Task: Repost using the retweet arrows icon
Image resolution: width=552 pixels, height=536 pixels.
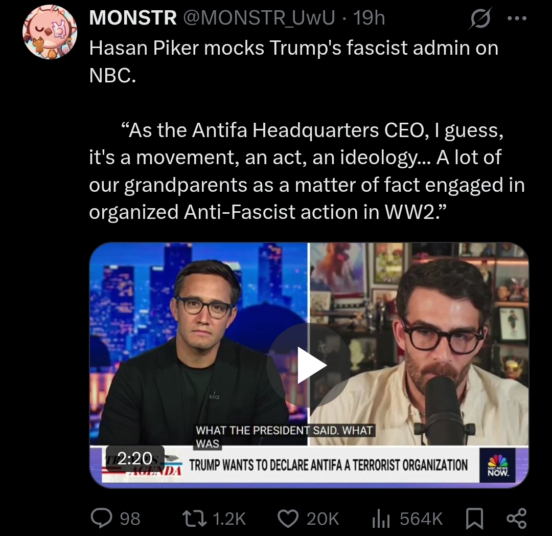Action: point(194,519)
